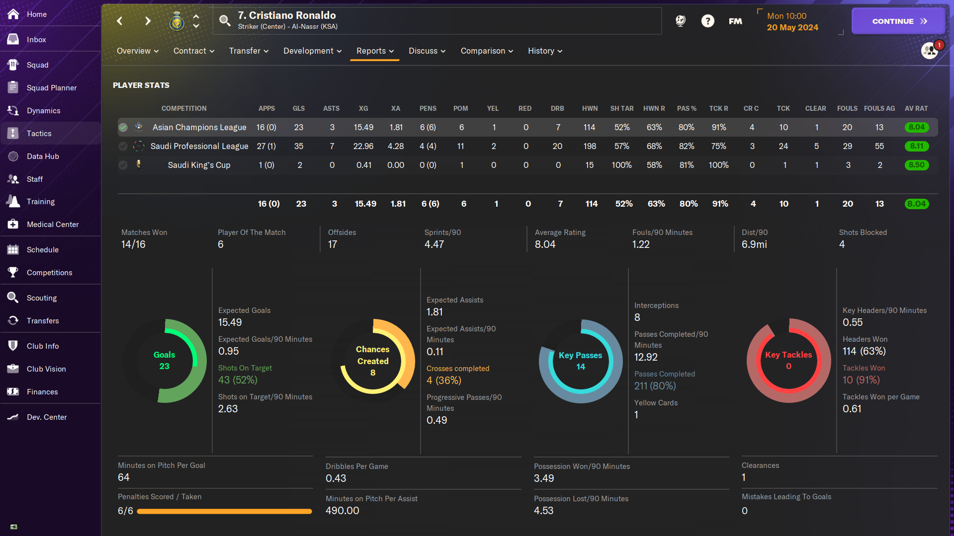
Task: Open the Medical Center kit icon
Action: (x=13, y=224)
